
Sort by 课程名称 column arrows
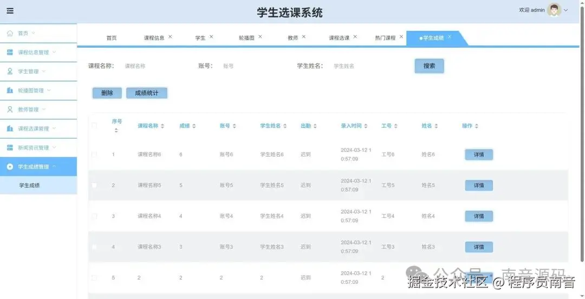click(162, 126)
